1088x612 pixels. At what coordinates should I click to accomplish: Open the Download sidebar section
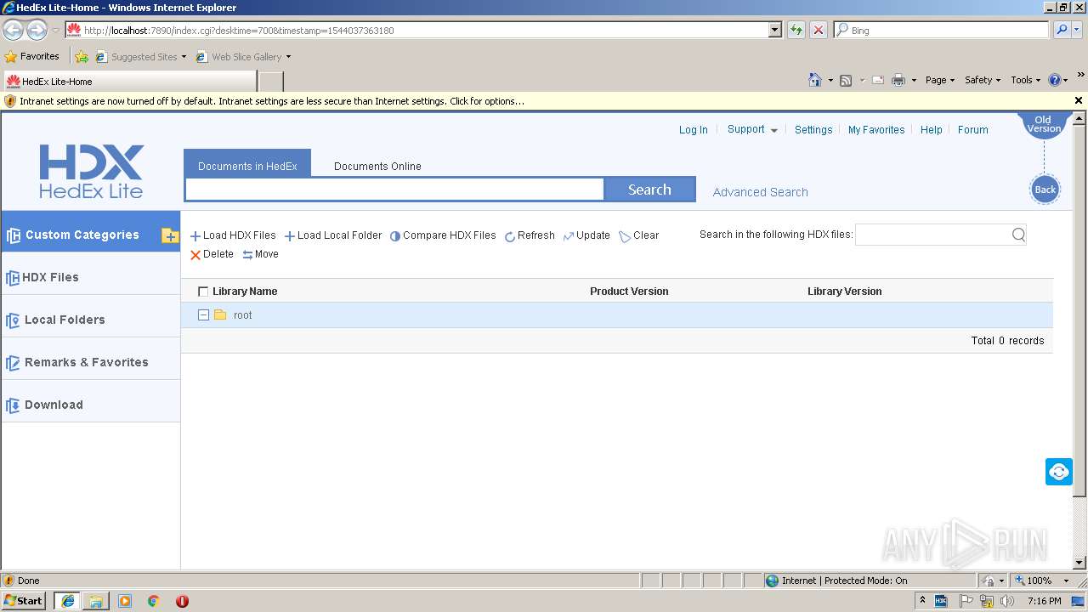91,405
